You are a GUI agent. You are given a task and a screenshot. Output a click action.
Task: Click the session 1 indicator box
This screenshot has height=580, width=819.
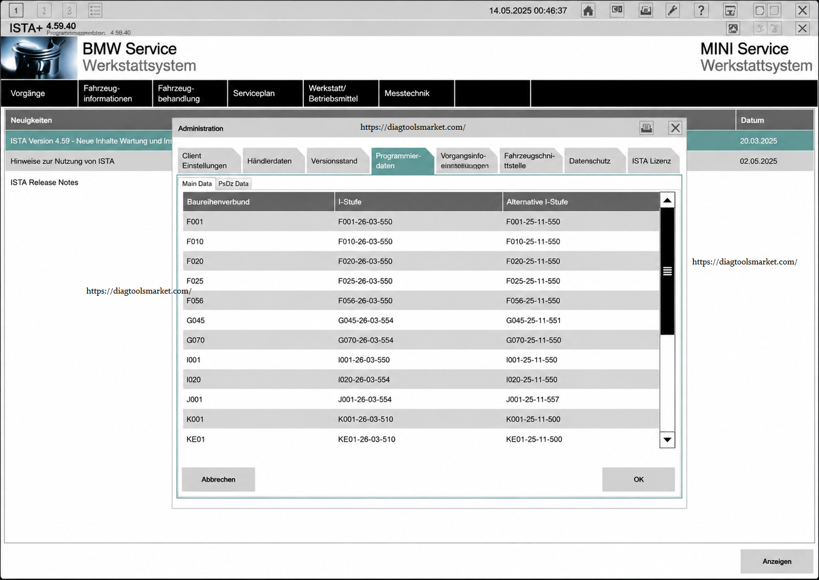(x=16, y=10)
